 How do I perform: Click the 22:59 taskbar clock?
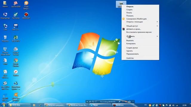pyautogui.click(x=184, y=105)
